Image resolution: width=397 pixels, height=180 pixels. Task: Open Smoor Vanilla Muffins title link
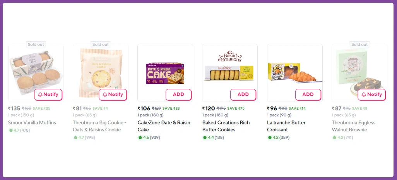click(x=32, y=122)
